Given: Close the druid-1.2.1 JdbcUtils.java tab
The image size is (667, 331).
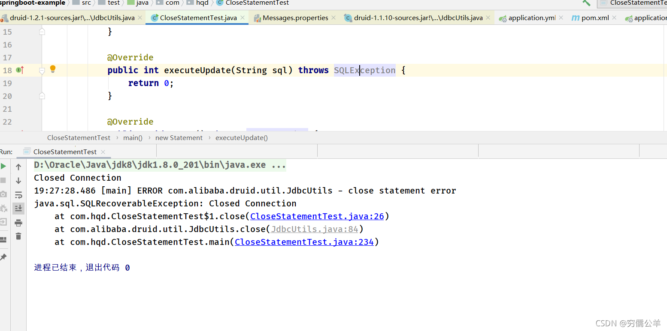Looking at the screenshot, I should [x=139, y=18].
